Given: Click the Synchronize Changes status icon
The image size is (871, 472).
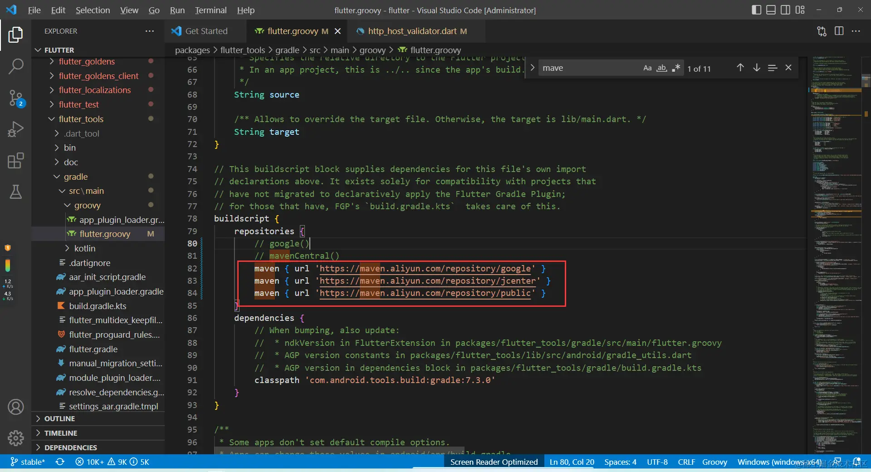Looking at the screenshot, I should click(x=60, y=462).
